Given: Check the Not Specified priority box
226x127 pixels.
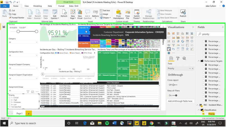Looking at the screenshot, I should (x=9, y=107).
